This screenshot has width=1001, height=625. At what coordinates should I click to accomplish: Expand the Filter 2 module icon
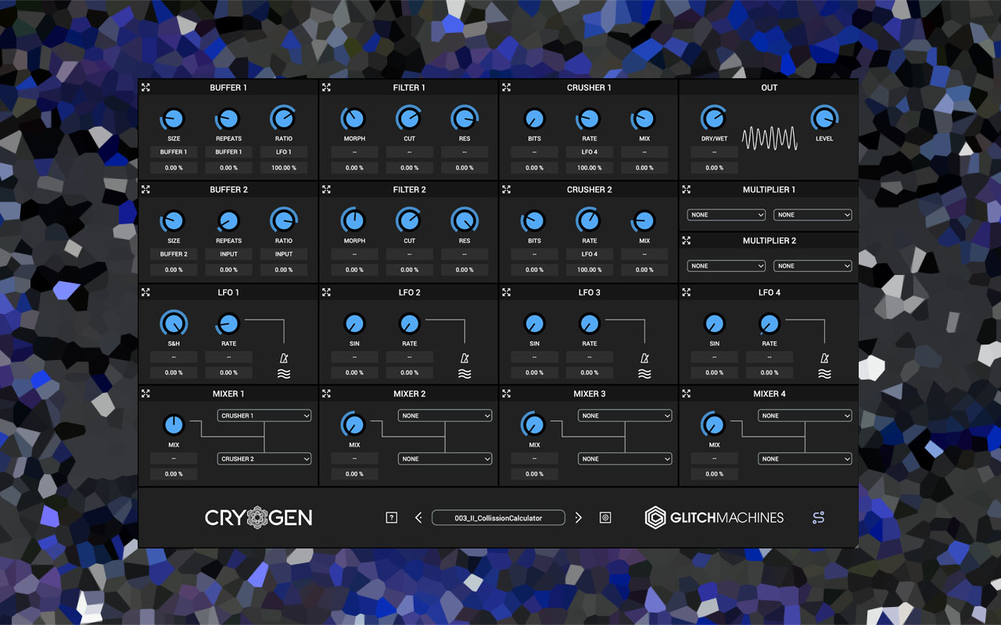327,189
